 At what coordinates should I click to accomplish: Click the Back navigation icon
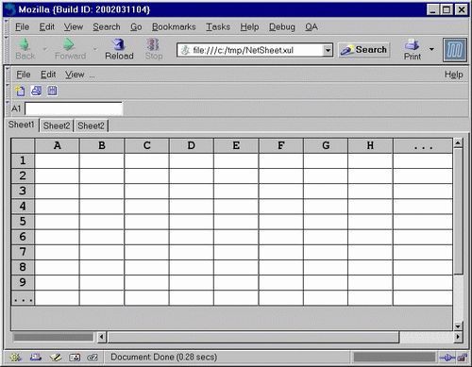pyautogui.click(x=25, y=44)
